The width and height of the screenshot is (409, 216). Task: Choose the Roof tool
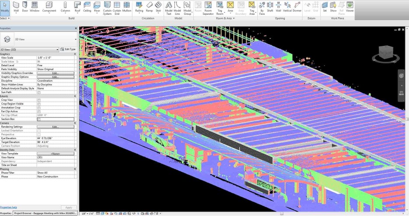click(x=78, y=7)
